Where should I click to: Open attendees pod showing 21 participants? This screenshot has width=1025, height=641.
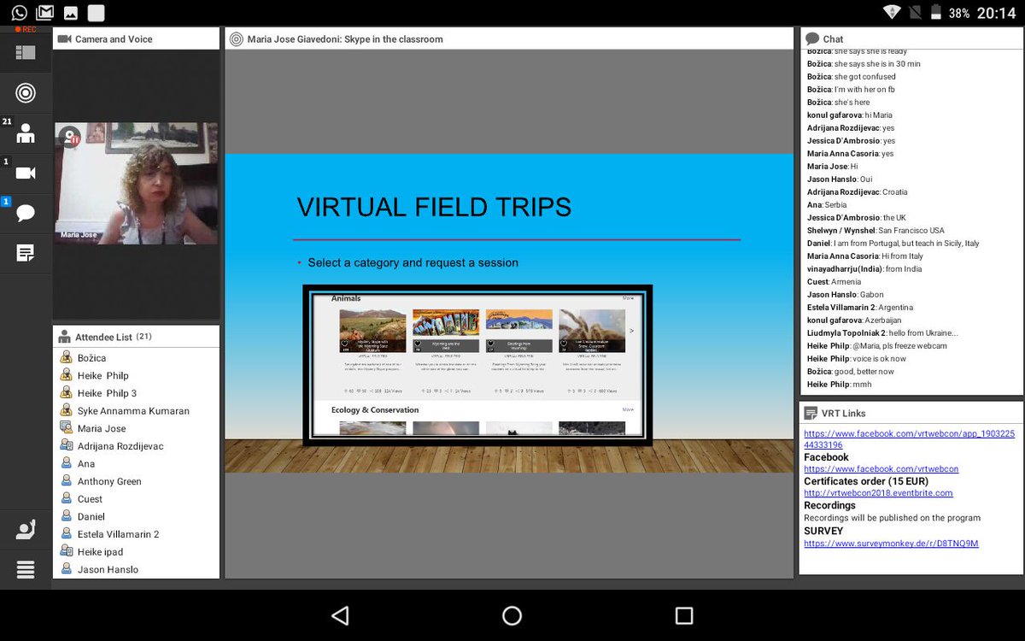tap(26, 133)
